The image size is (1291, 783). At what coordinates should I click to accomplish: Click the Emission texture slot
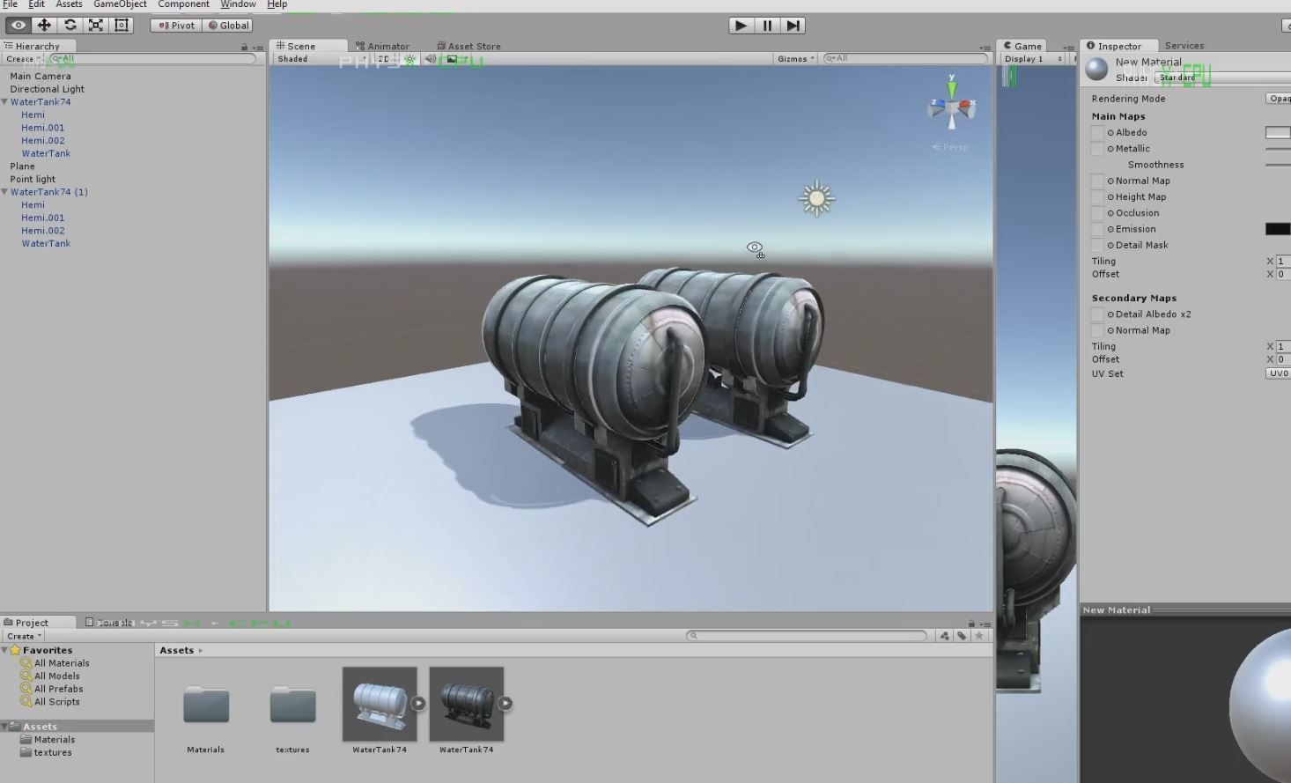tap(1097, 229)
